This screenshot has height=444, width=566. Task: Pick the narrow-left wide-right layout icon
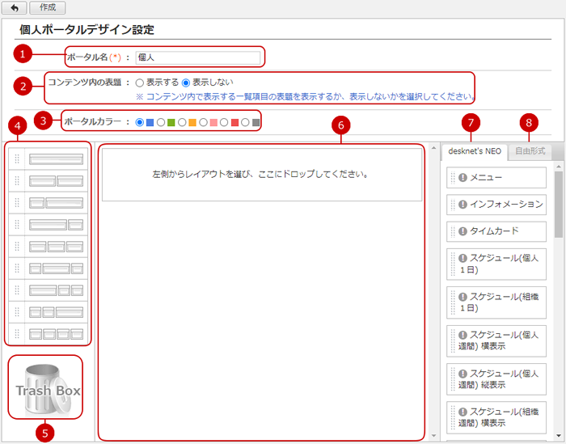pyautogui.click(x=56, y=203)
